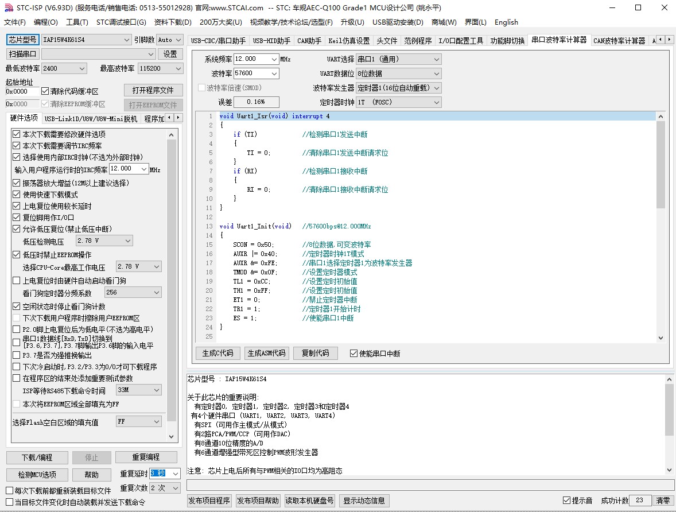The image size is (676, 512).
Task: Switch to I/O口配置工具 tab
Action: (461, 41)
